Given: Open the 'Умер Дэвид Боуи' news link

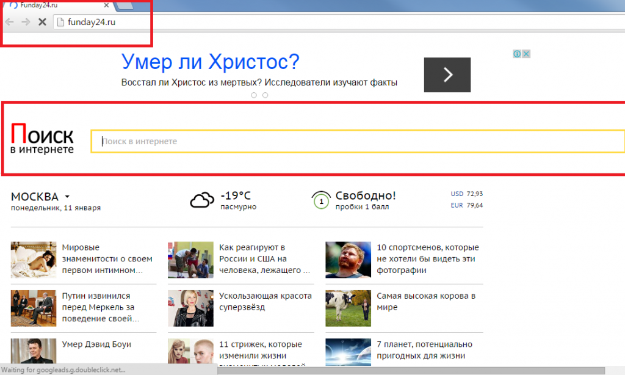Looking at the screenshot, I should 96,344.
